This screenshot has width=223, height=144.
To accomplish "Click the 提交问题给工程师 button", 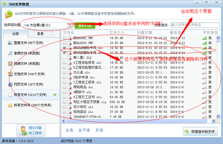I will click(x=31, y=130).
